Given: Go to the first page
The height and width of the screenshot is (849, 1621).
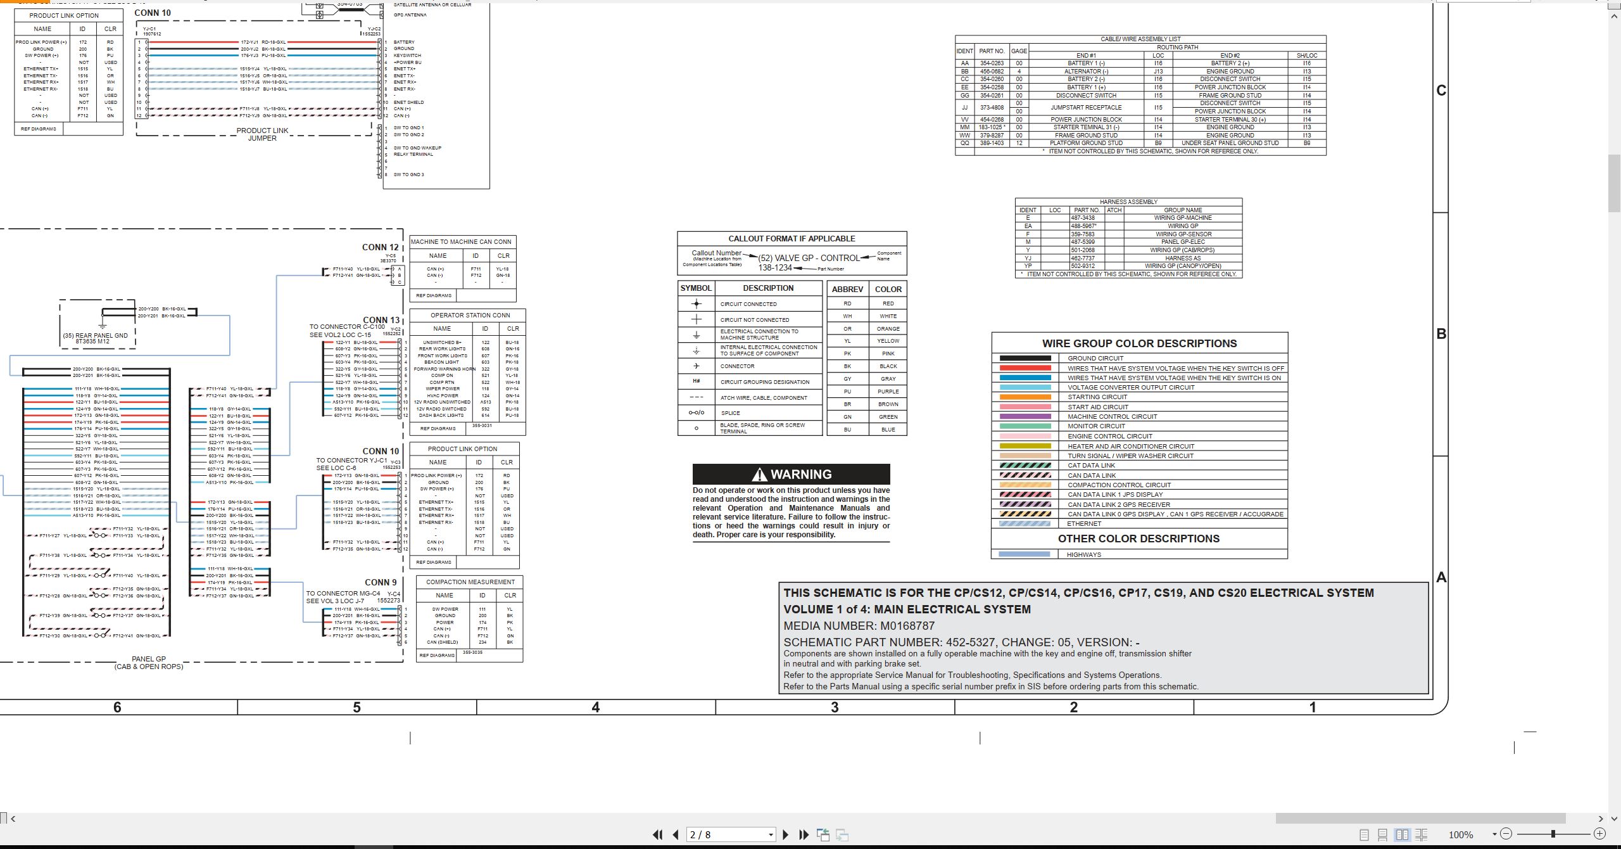Looking at the screenshot, I should [658, 835].
